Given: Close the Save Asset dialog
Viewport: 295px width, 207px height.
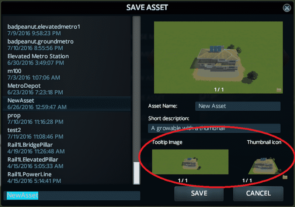Looking at the screenshot, I should click(x=287, y=8).
